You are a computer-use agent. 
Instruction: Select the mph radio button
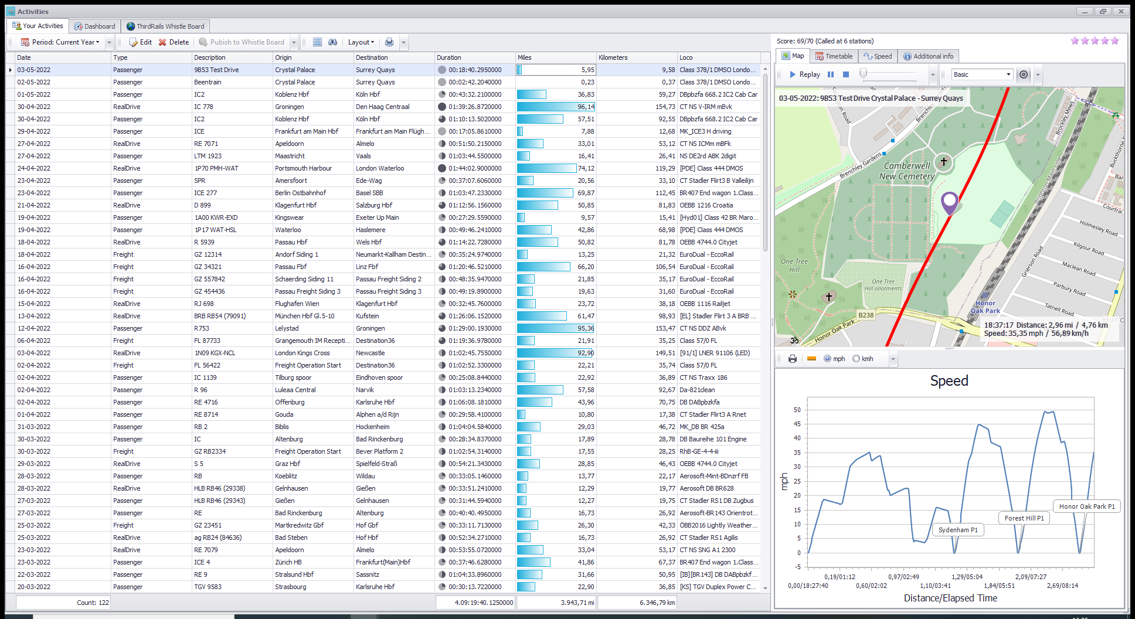[827, 359]
